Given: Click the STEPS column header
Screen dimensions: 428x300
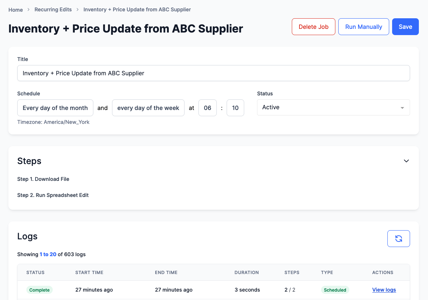Looking at the screenshot, I should pyautogui.click(x=292, y=273).
